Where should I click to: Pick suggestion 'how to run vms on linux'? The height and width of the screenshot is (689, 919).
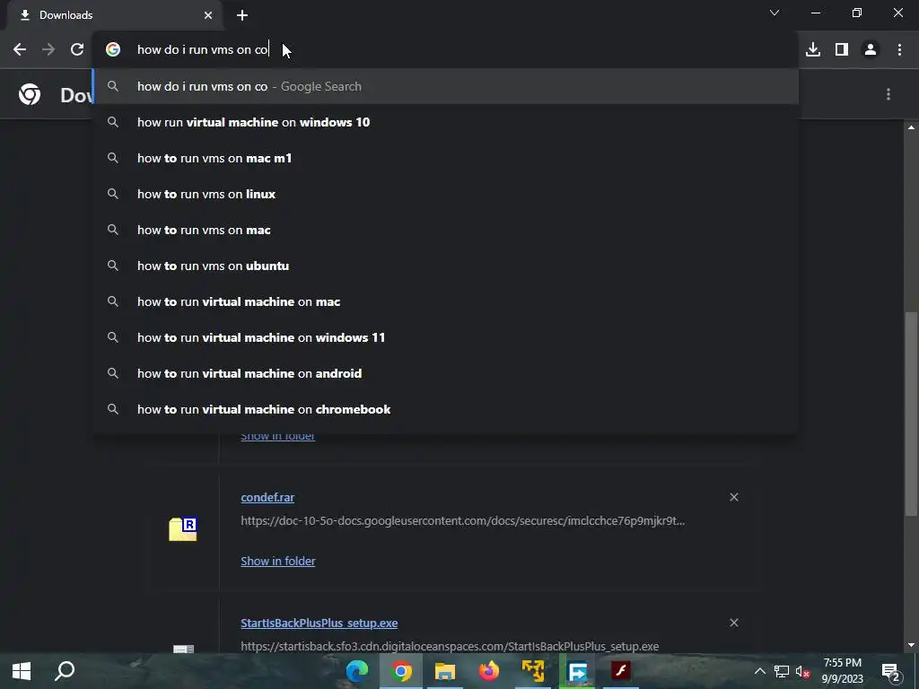(445, 194)
